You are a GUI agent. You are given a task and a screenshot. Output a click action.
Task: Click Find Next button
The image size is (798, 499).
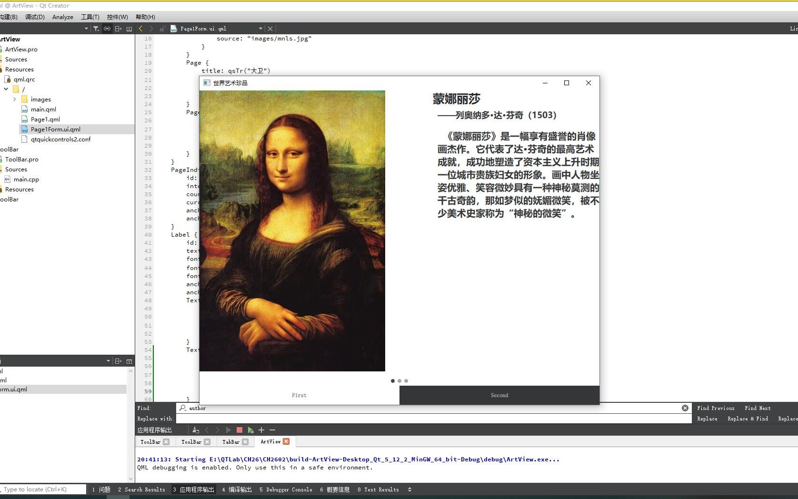click(x=758, y=408)
